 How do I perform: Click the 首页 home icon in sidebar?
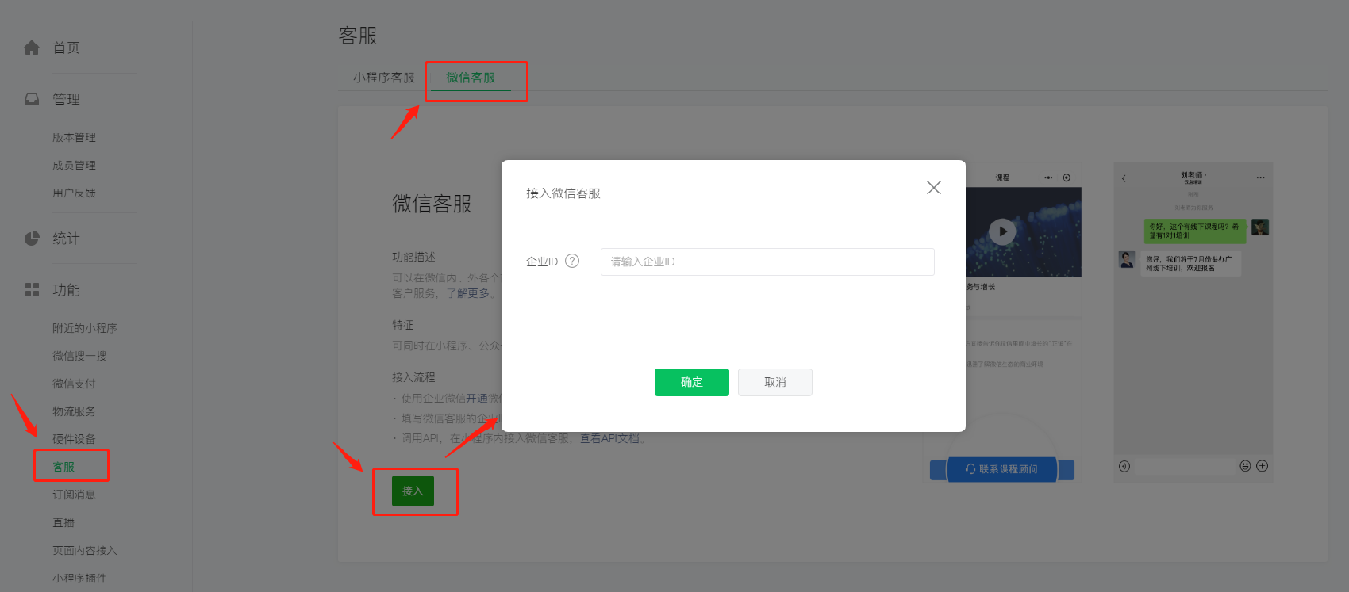pyautogui.click(x=32, y=48)
